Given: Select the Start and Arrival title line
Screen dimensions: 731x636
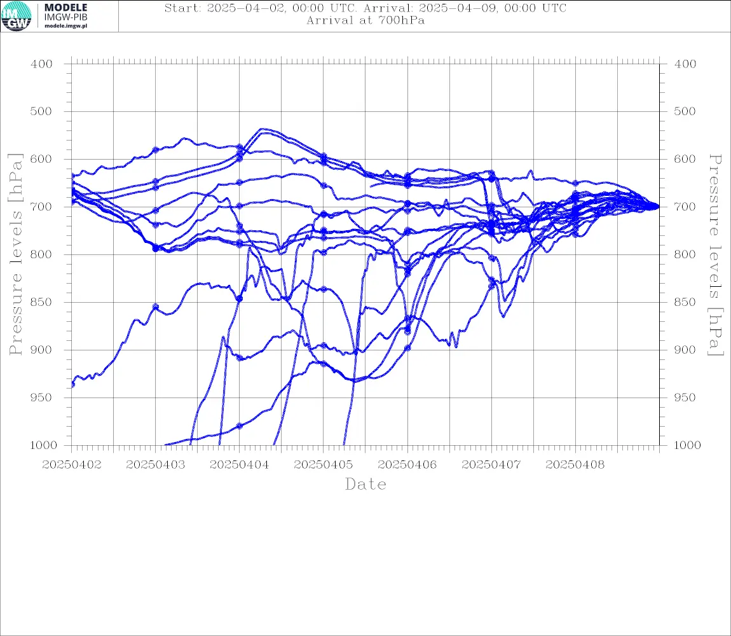Looking at the screenshot, I should tap(365, 8).
